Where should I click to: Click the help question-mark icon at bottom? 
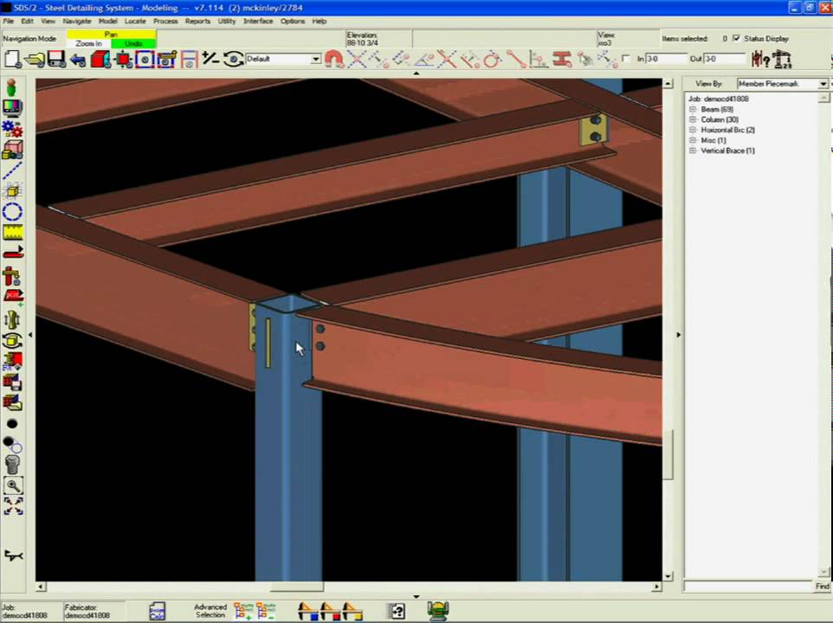point(397,612)
